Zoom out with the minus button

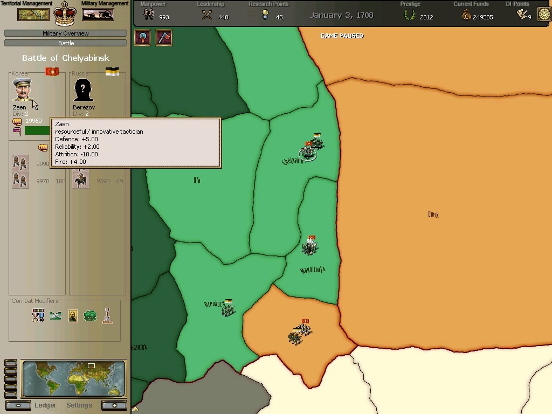click(18, 405)
